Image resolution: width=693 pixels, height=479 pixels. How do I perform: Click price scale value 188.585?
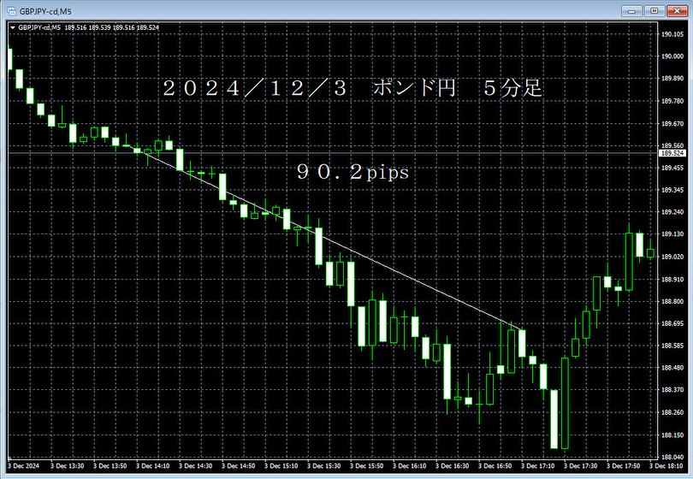pyautogui.click(x=672, y=346)
